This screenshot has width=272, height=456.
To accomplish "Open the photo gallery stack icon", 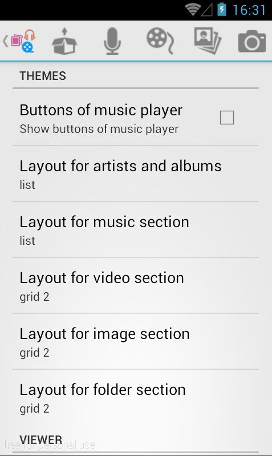I will 208,41.
